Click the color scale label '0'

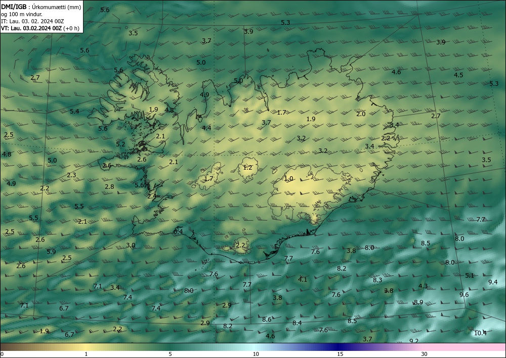pyautogui.click(x=2, y=354)
